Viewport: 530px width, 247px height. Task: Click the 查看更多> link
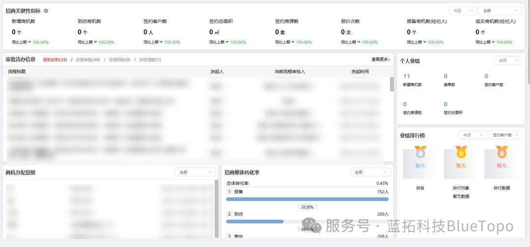381,59
